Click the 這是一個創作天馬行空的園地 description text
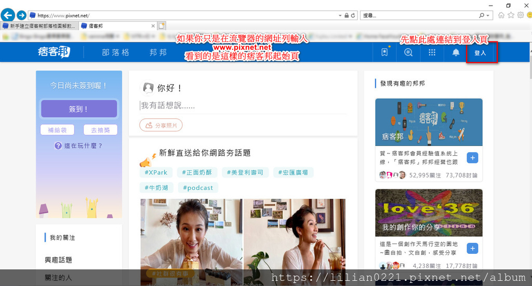This screenshot has width=532, height=286. 419,248
